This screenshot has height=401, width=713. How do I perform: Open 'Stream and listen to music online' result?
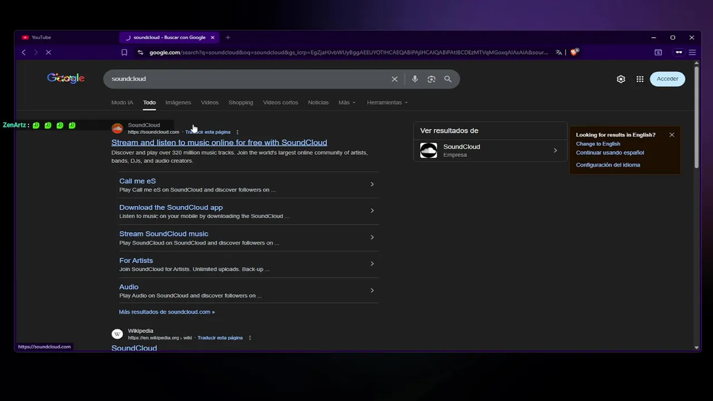point(219,143)
